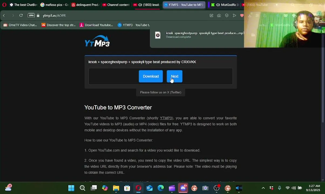Image resolution: width=325 pixels, height=194 pixels.
Task: Open the Opera menu logo icon
Action: (x=4, y=5)
